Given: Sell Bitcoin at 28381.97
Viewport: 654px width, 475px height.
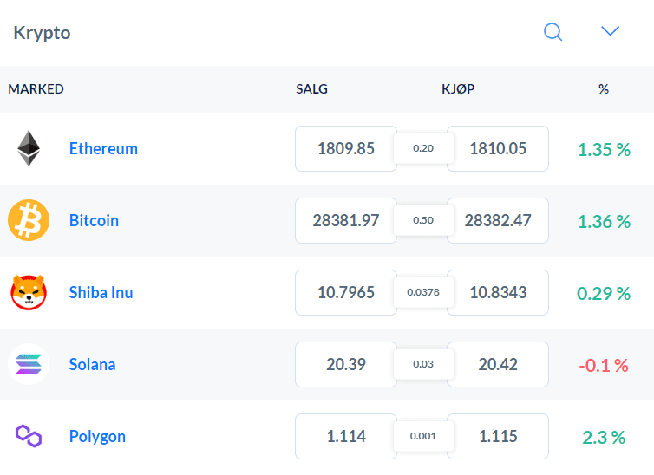Looking at the screenshot, I should pyautogui.click(x=346, y=220).
